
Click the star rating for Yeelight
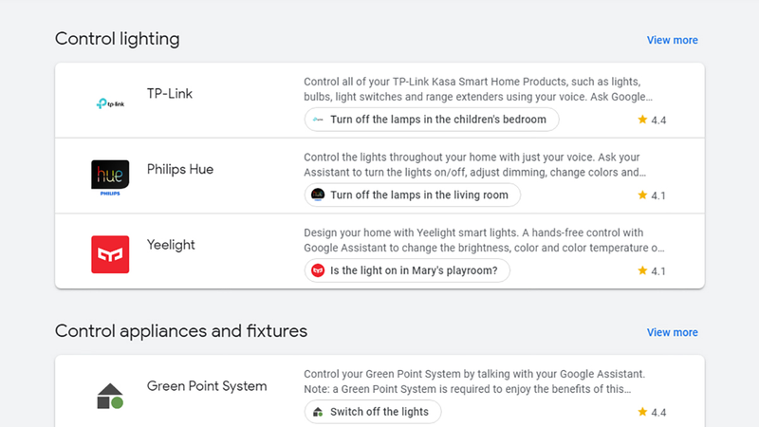652,270
